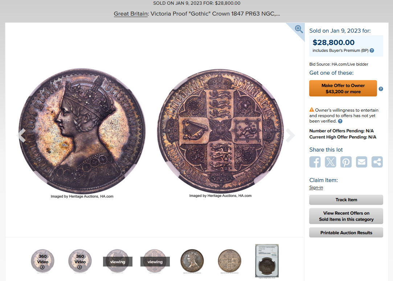View Recent Offers on Sold Items
This screenshot has height=281, width=393.
[x=346, y=216]
